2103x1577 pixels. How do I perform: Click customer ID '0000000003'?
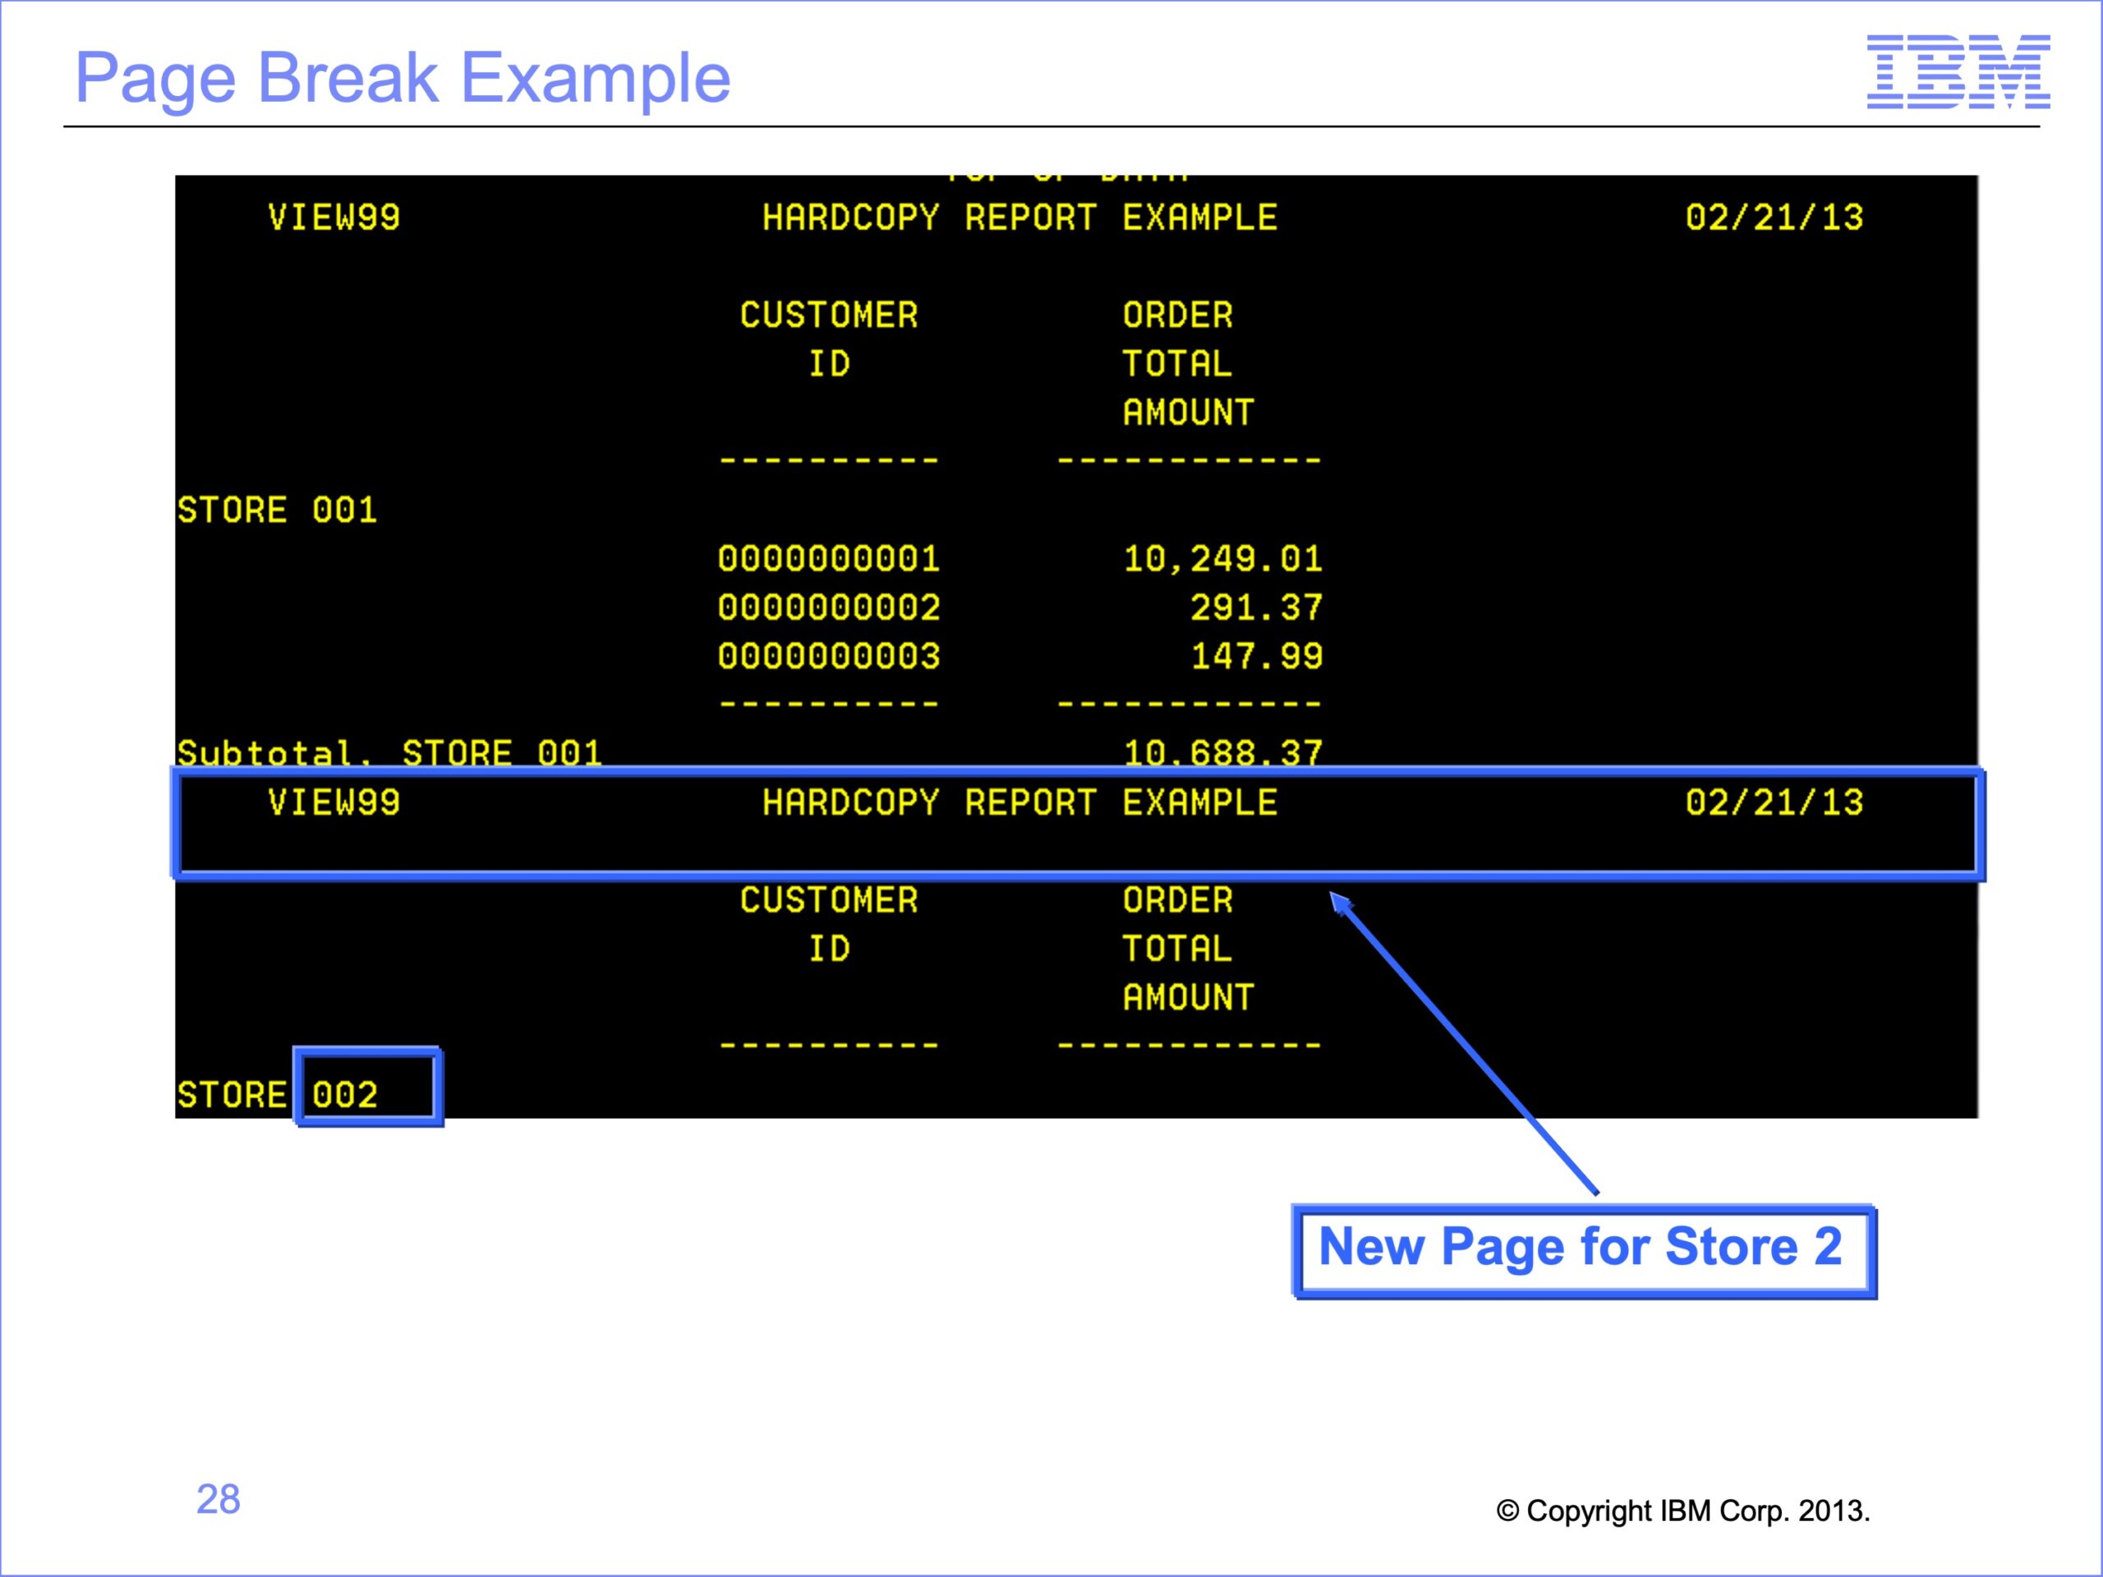(829, 656)
